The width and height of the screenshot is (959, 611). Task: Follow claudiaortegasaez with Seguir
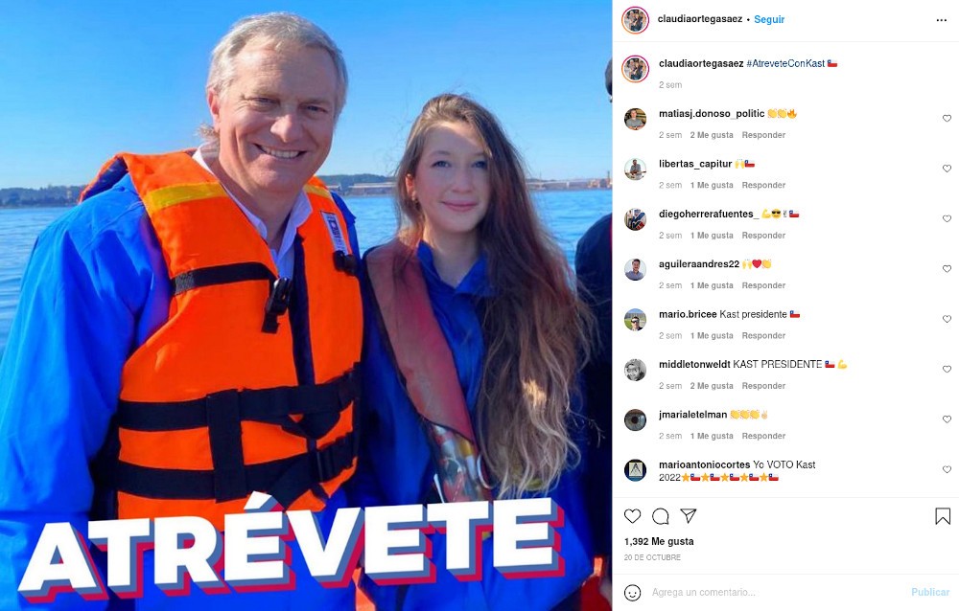click(x=769, y=19)
